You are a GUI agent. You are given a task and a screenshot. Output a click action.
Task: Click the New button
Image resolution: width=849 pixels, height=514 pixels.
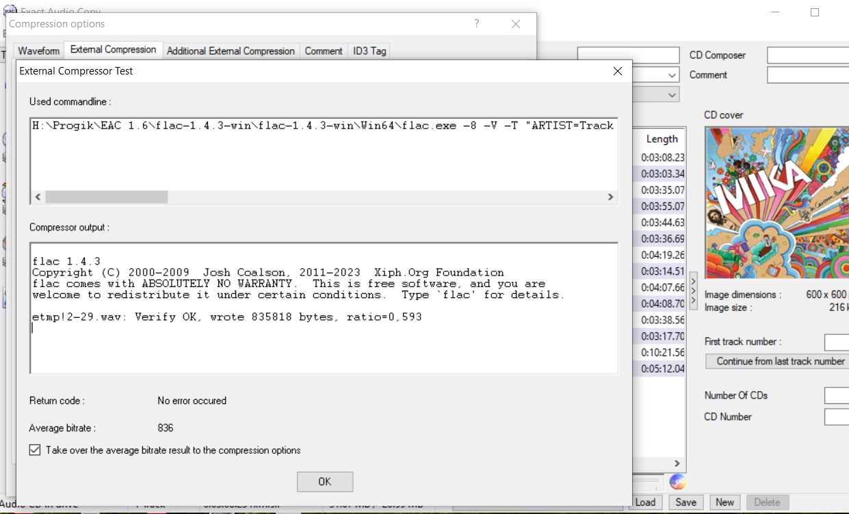(x=725, y=502)
